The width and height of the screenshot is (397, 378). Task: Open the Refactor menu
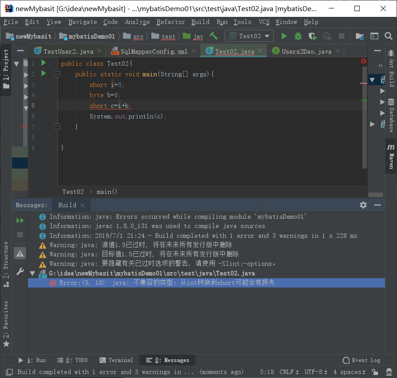point(171,22)
